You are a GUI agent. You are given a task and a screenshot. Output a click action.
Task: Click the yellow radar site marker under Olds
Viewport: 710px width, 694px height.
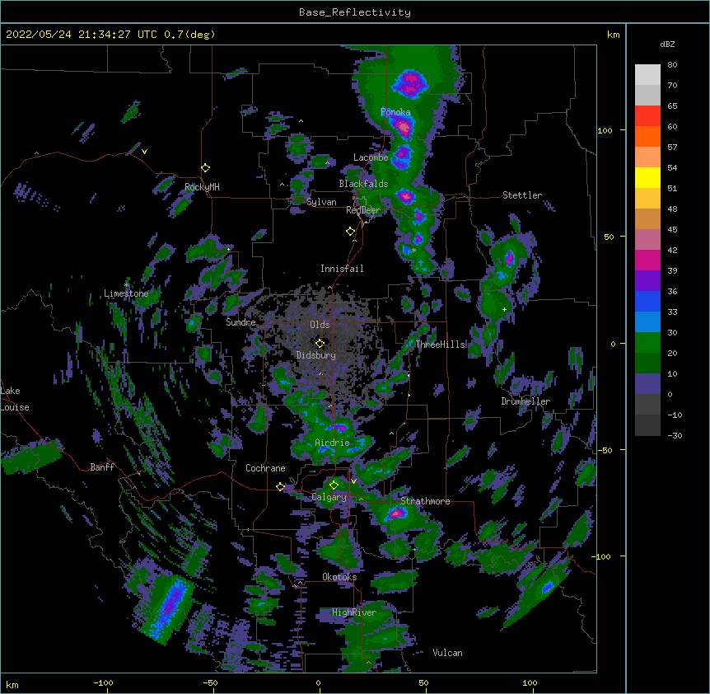pos(320,343)
